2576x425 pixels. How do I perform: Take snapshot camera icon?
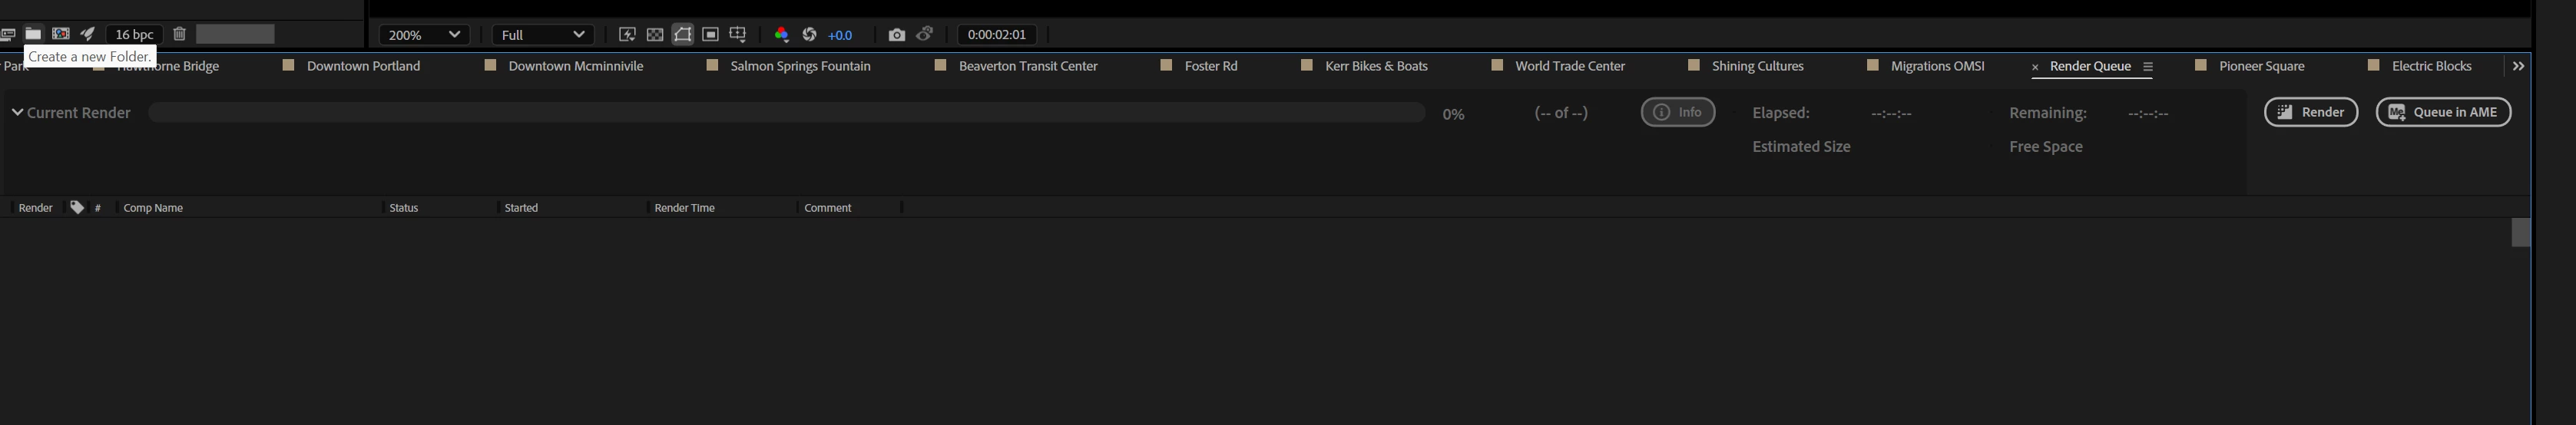(x=897, y=34)
